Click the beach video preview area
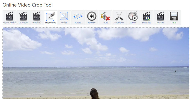The image size is (191, 99). tap(96, 63)
